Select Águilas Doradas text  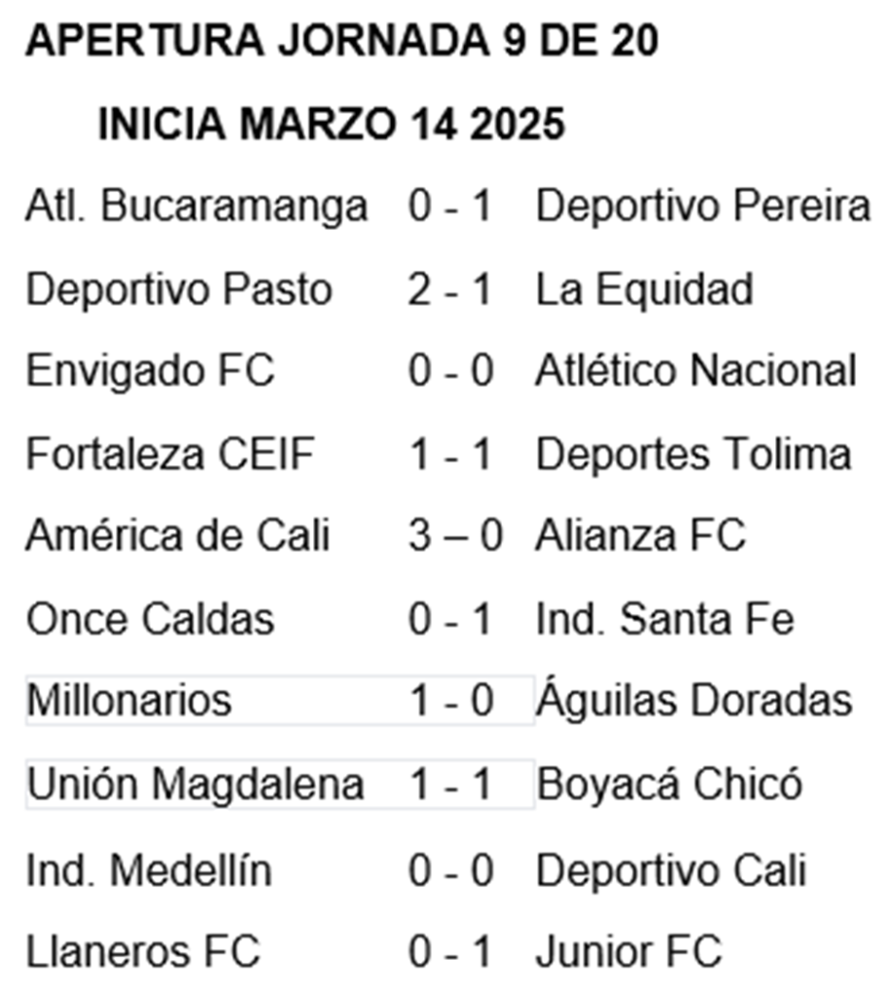coord(695,700)
